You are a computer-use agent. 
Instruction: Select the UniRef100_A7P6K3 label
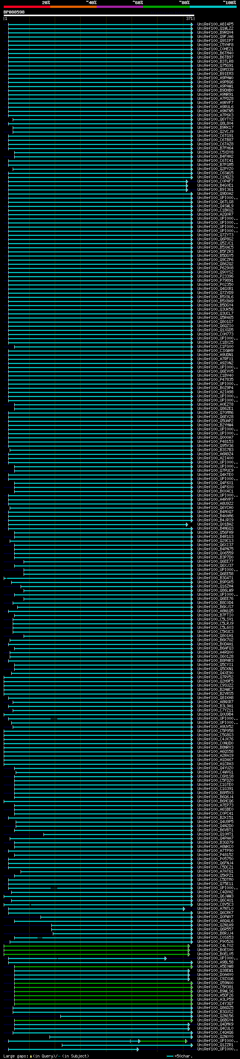click(x=215, y=115)
